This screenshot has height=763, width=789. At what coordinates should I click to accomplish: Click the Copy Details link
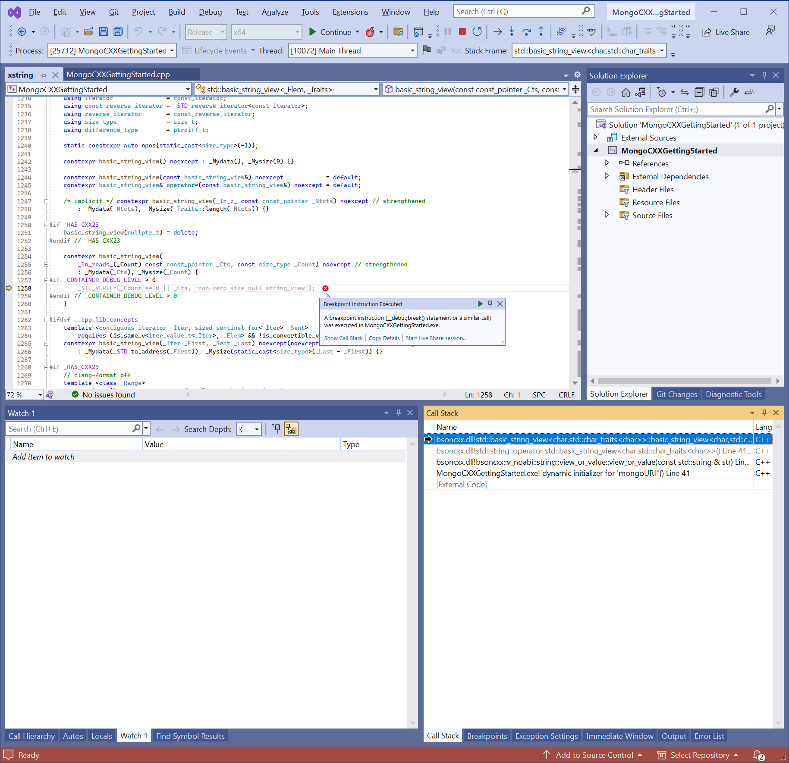[x=384, y=338]
